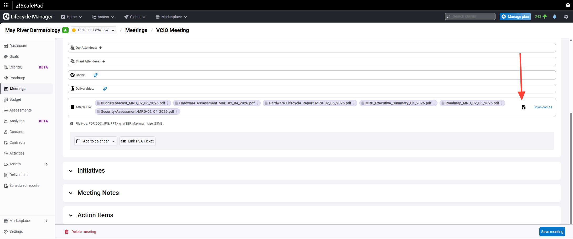
Task: Click the Download All link
Action: (x=543, y=107)
